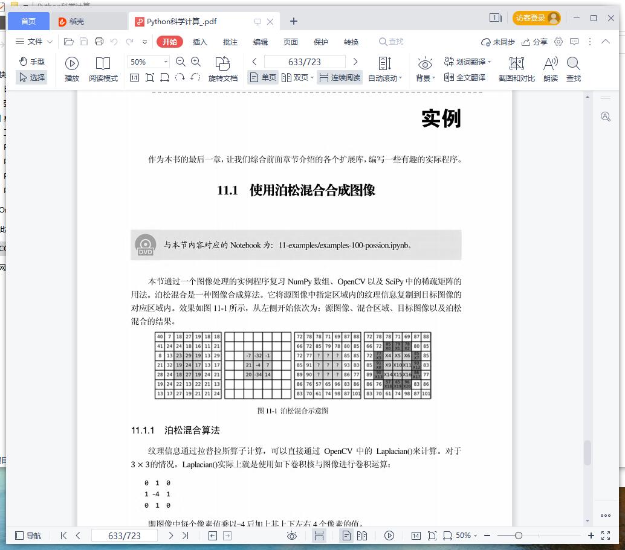The image size is (625, 550).
Task: Open the settings gear icon
Action: pos(559,42)
